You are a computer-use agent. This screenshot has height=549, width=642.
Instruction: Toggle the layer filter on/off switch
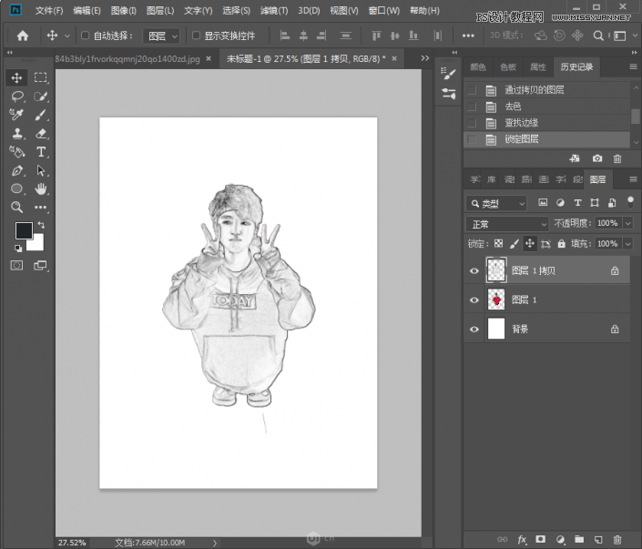[x=630, y=202]
